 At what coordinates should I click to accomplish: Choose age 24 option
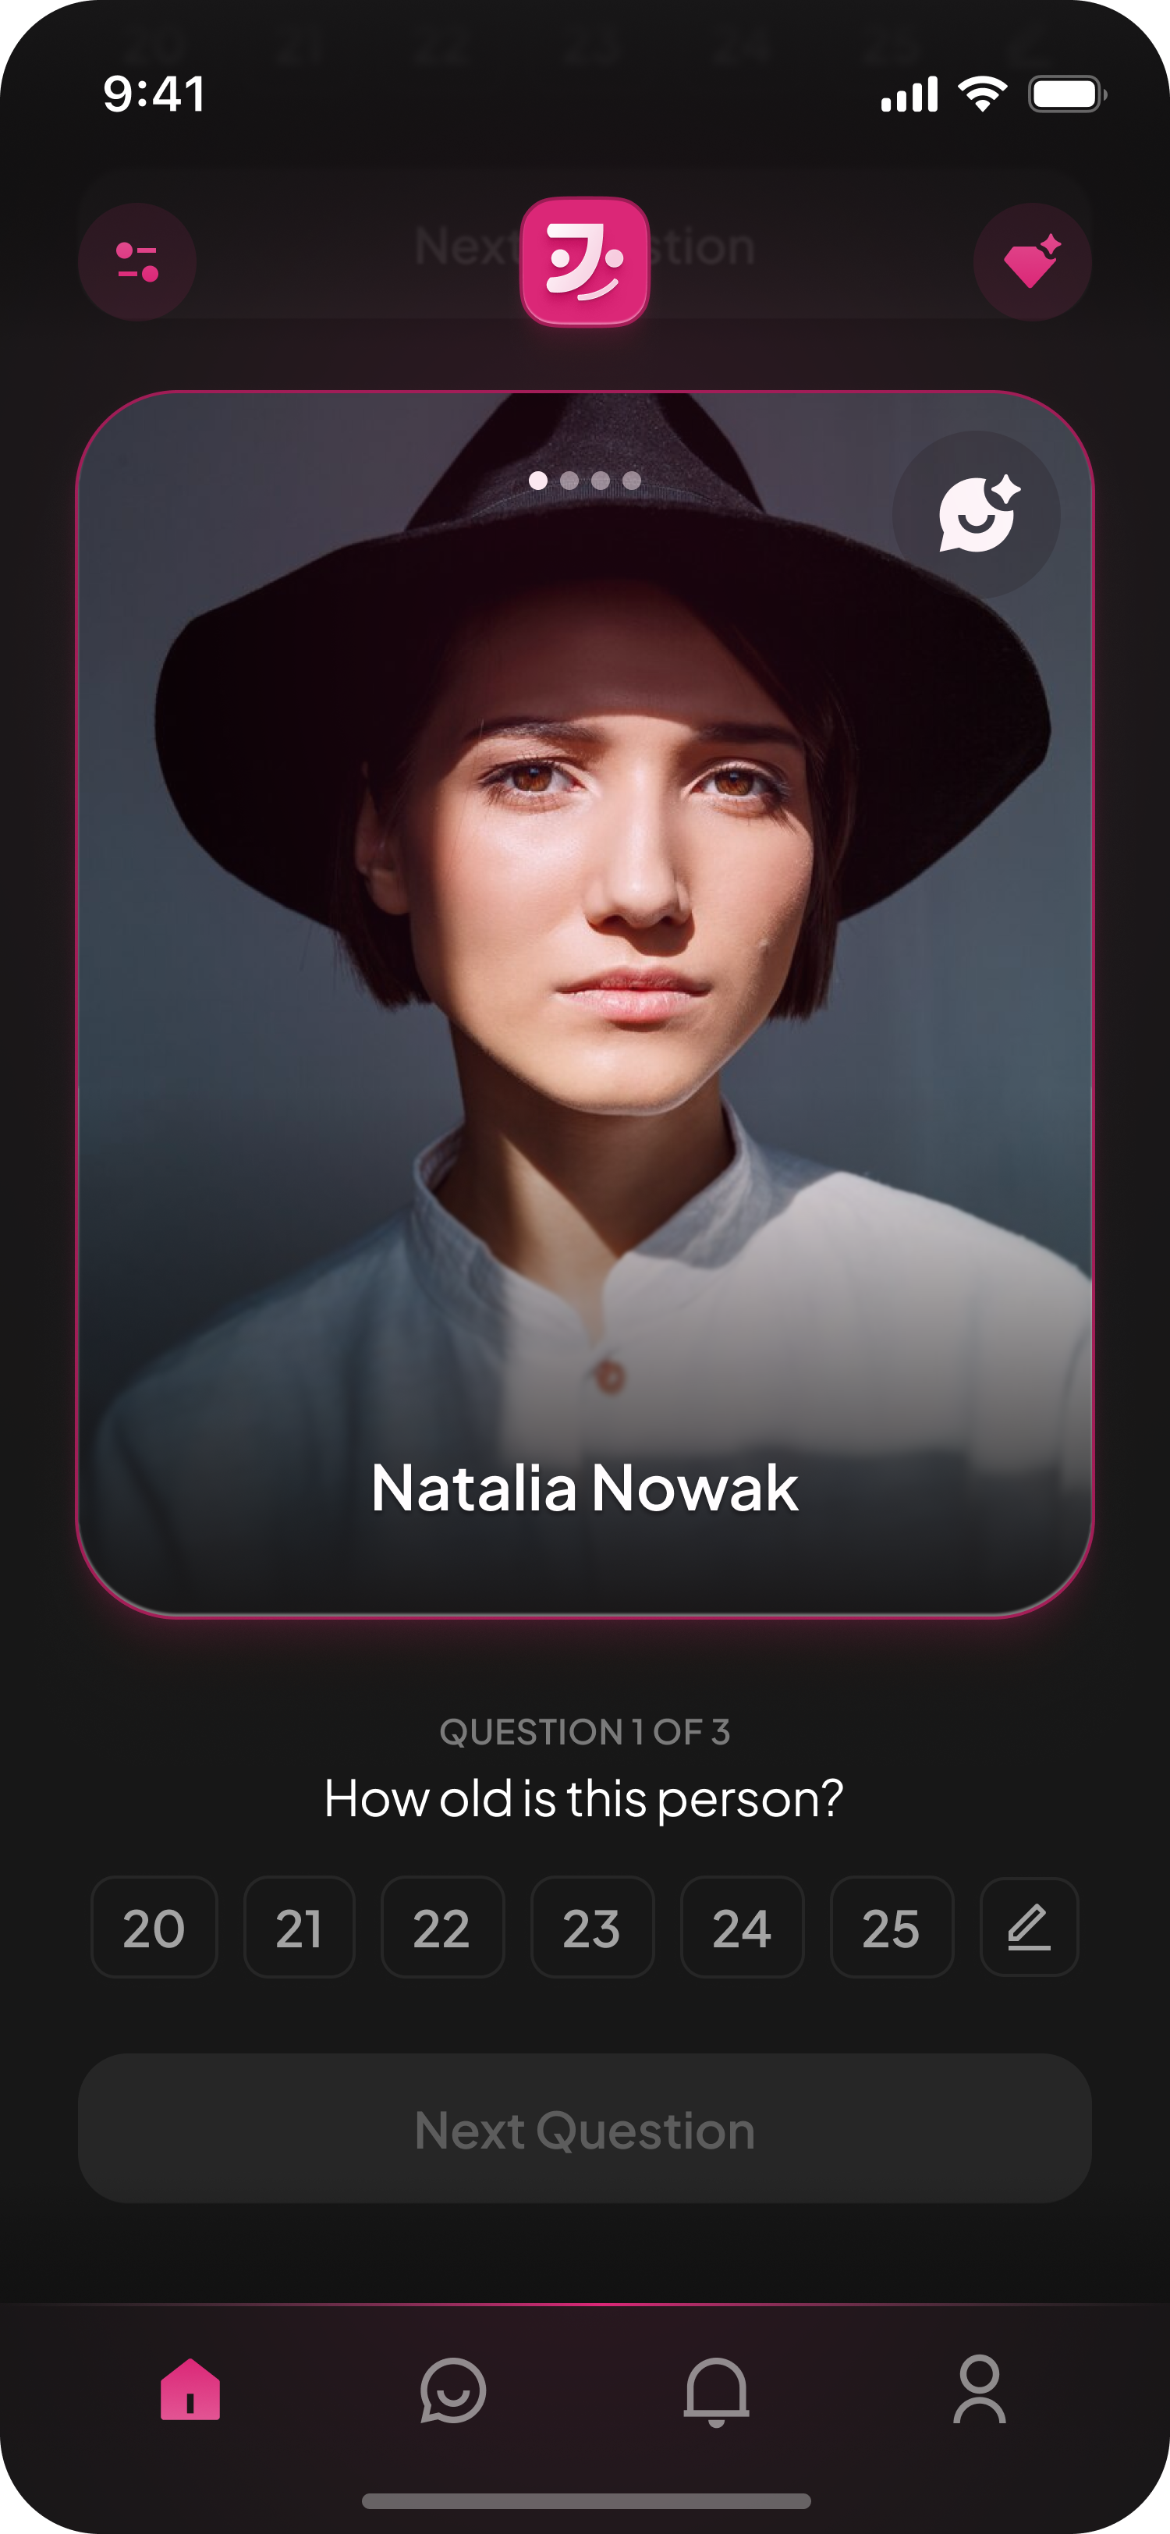[743, 1926]
